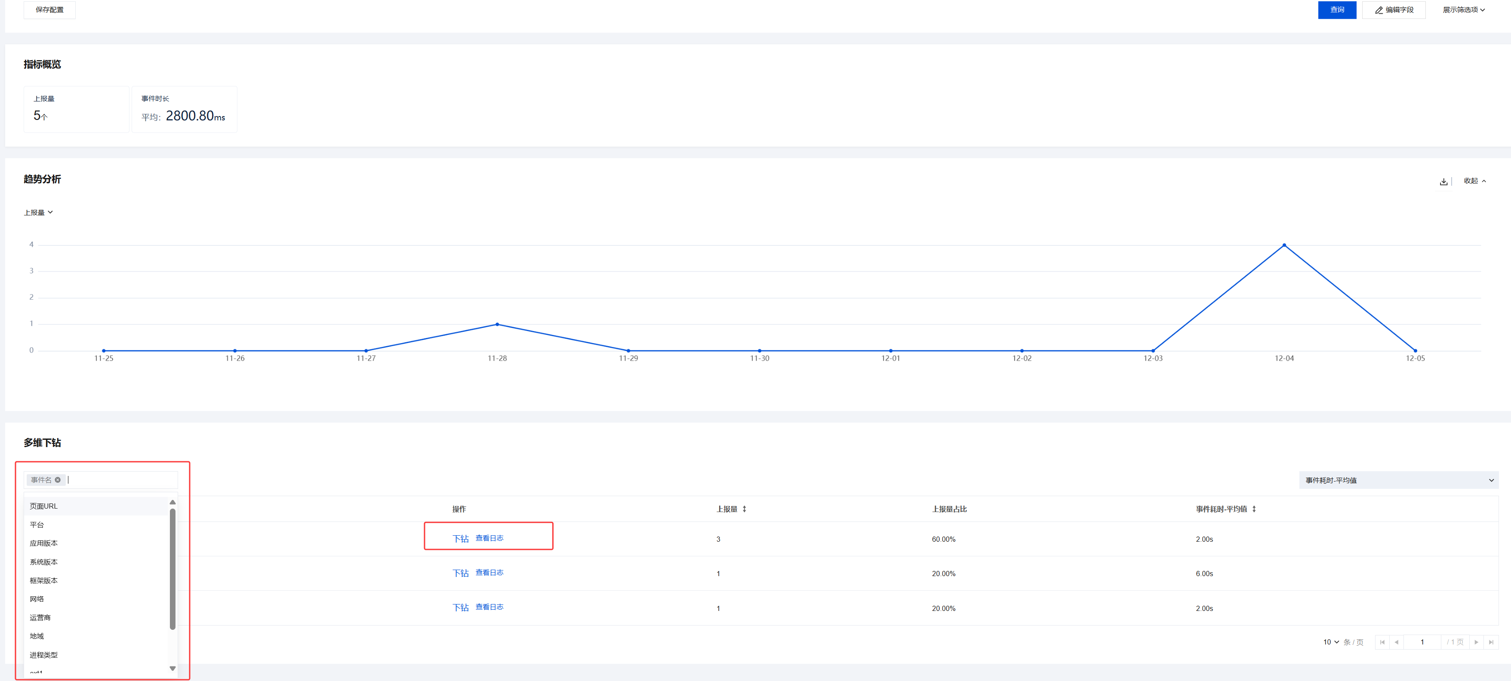Click the 12-04 peak data point on the chart
Viewport: 1511px width, 681px height.
(1284, 245)
